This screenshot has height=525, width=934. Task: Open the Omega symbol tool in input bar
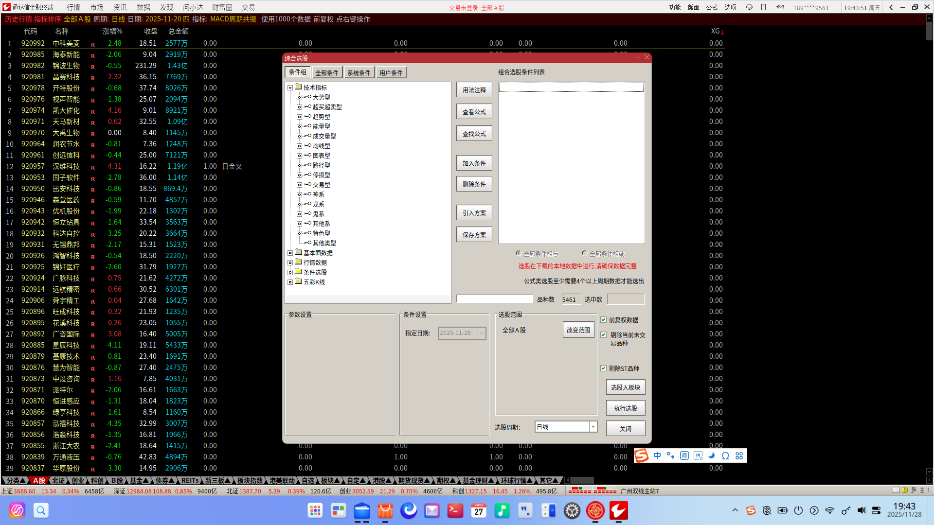tap(725, 455)
